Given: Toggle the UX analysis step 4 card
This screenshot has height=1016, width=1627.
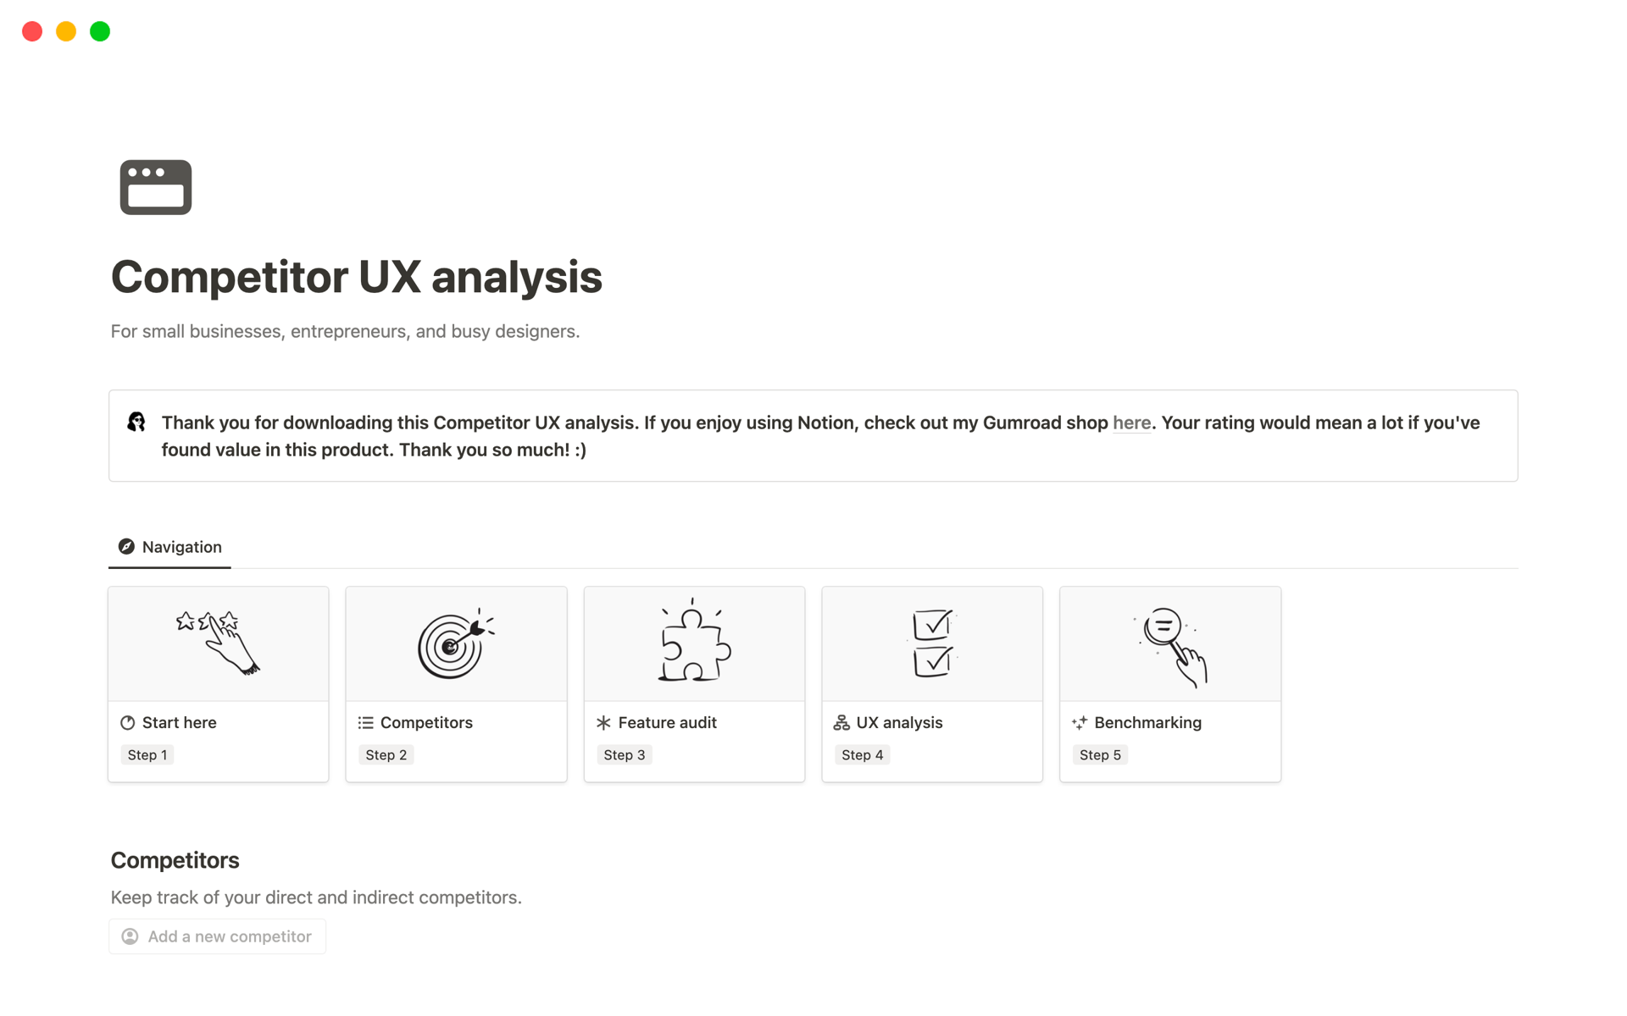Looking at the screenshot, I should coord(932,683).
